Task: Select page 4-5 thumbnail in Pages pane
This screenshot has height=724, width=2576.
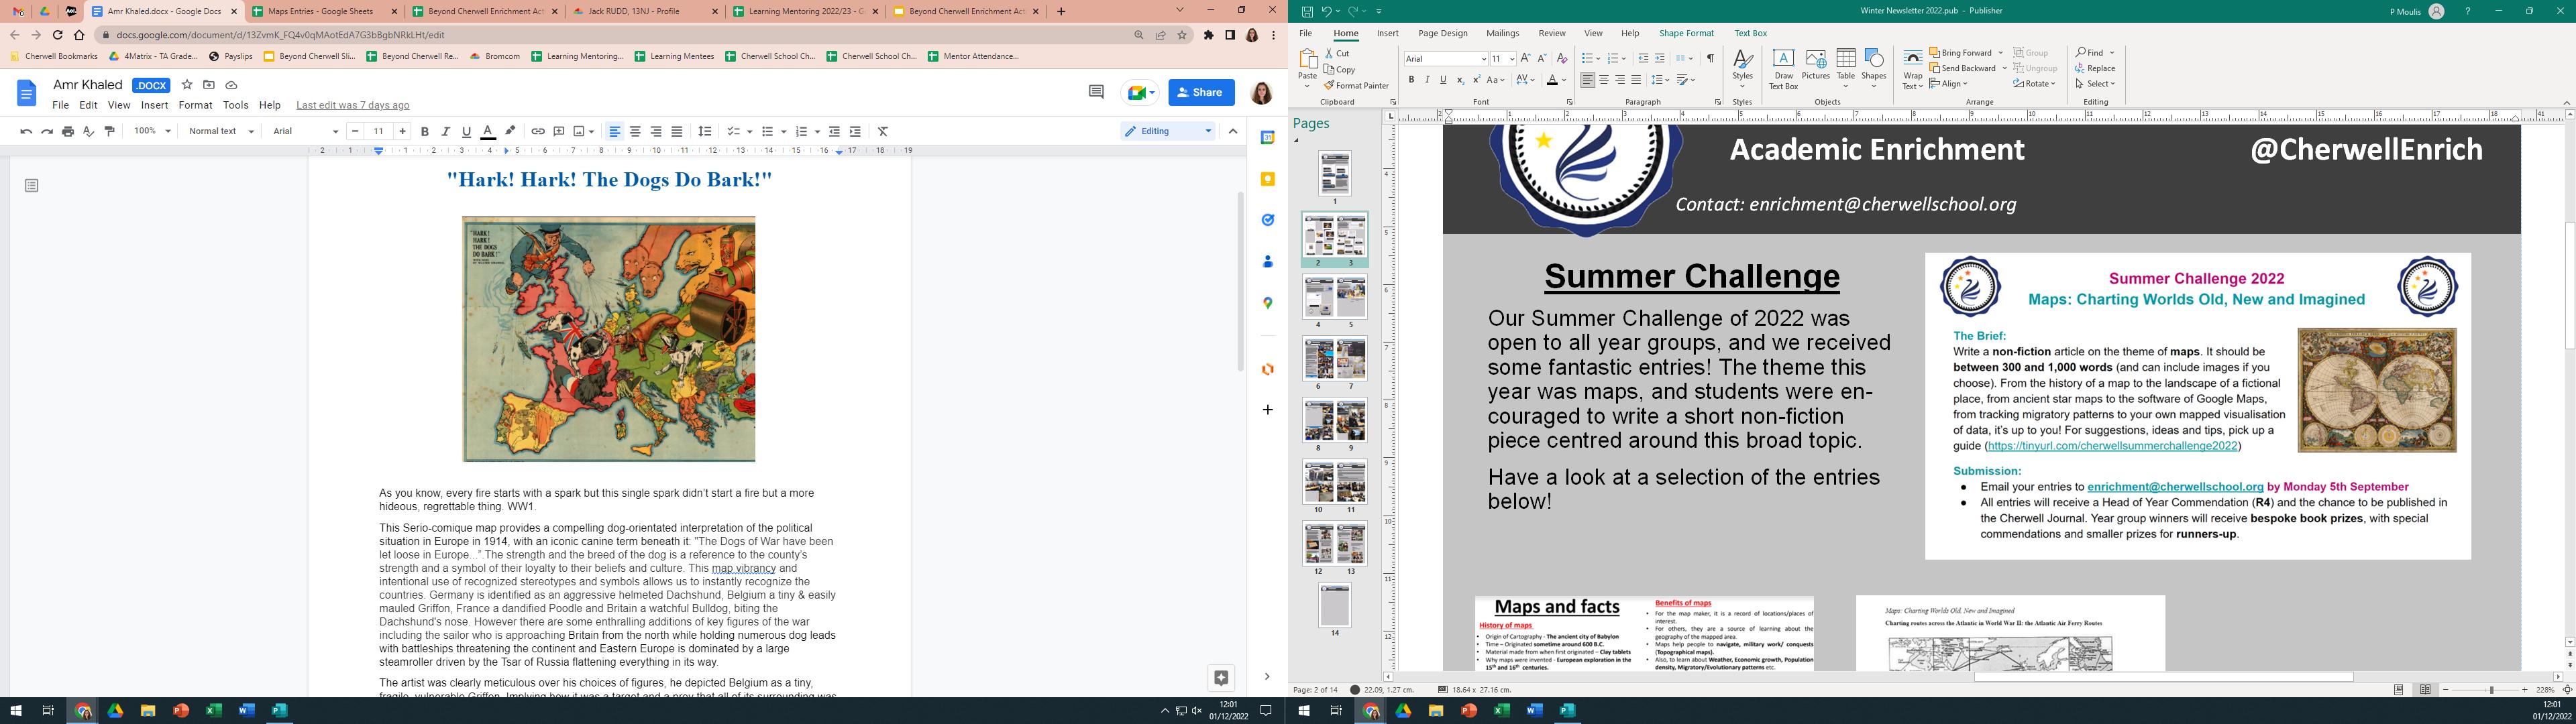Action: 1334,298
